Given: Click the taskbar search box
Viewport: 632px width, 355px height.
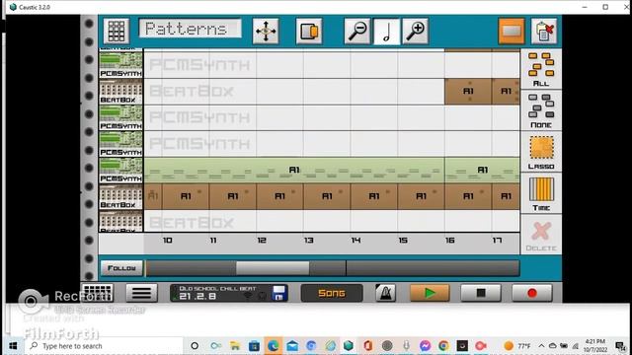Looking at the screenshot, I should (104, 346).
